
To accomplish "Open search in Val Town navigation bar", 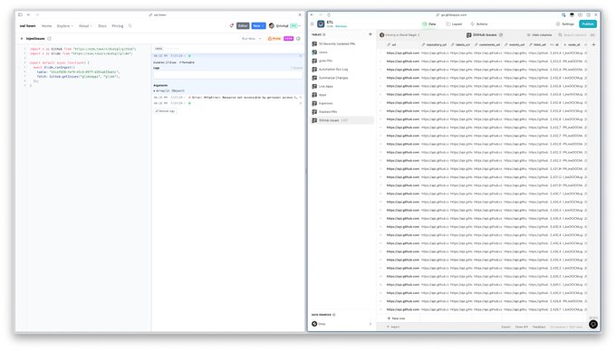I will pos(130,26).
